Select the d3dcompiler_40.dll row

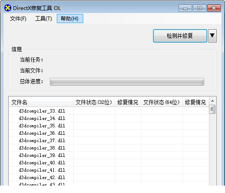coord(109,163)
